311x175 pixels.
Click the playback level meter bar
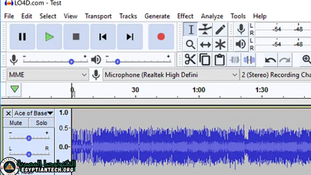point(283,44)
